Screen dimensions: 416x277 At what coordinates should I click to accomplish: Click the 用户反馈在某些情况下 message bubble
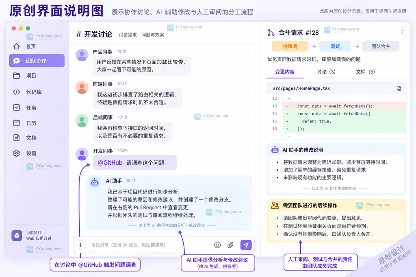point(142,66)
